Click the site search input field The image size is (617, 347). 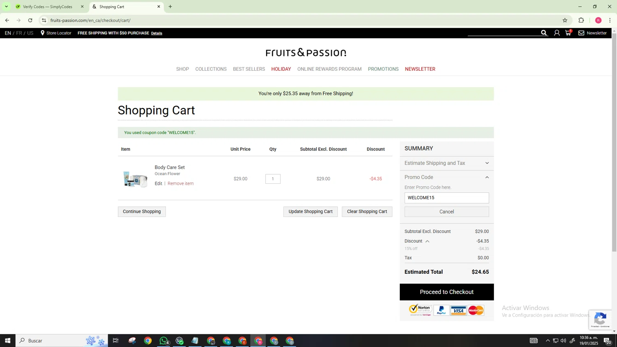click(503, 32)
